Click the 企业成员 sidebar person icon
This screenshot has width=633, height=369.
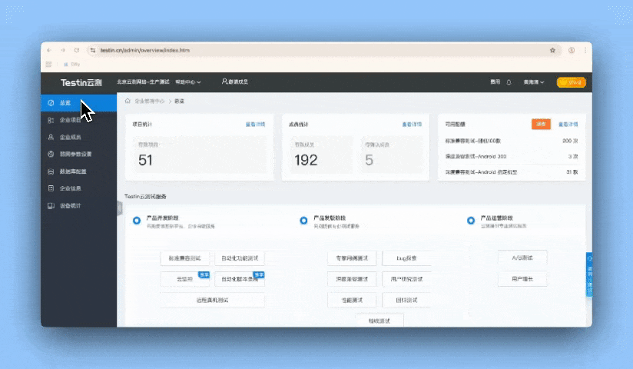[x=51, y=137]
